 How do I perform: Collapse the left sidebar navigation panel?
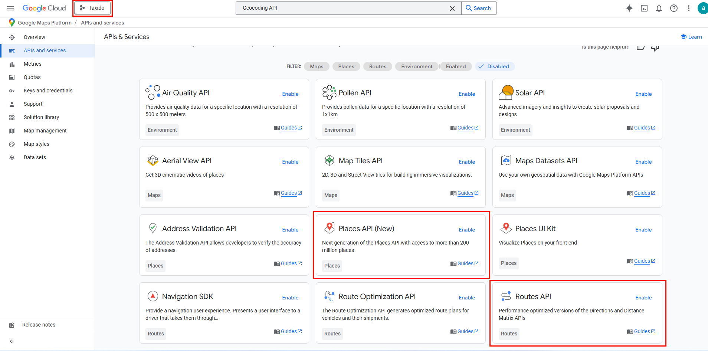pos(12,341)
